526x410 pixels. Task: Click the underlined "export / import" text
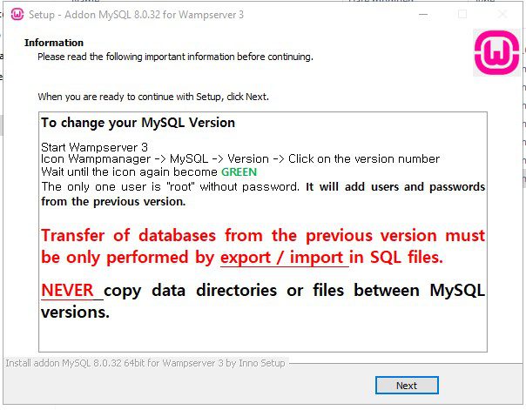(x=284, y=257)
